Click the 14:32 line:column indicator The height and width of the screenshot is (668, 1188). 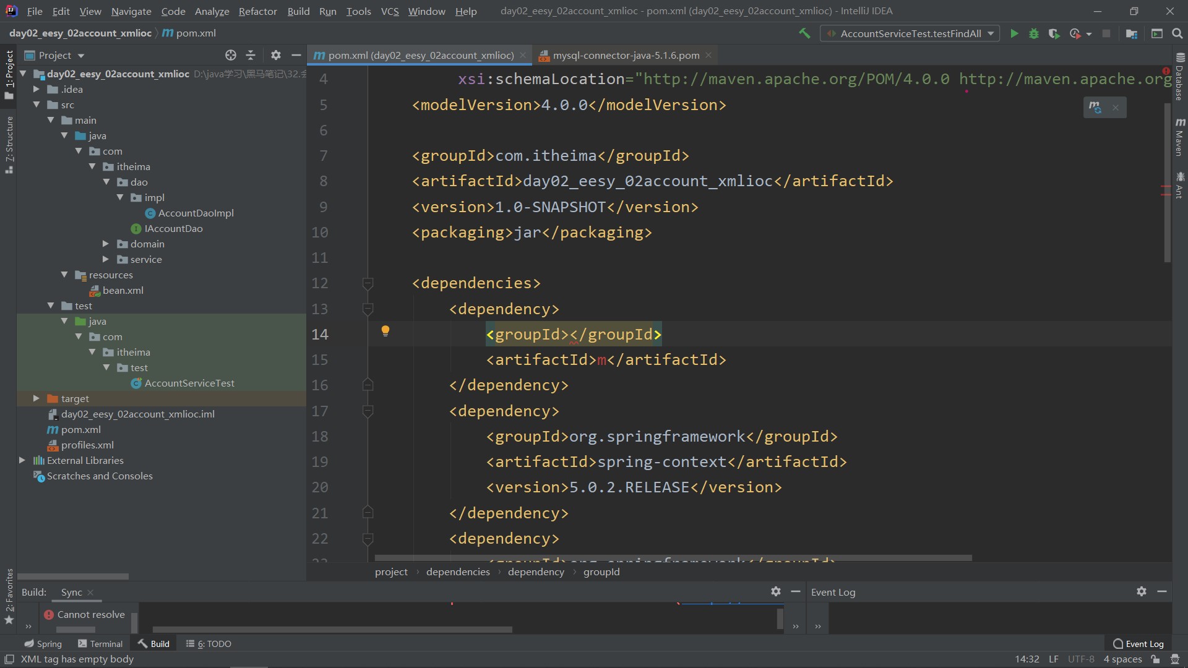[1027, 659]
